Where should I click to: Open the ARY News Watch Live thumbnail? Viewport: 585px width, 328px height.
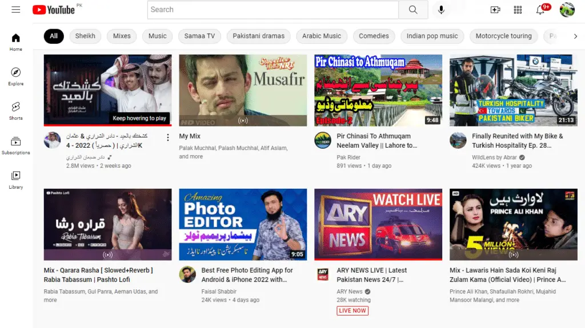378,224
